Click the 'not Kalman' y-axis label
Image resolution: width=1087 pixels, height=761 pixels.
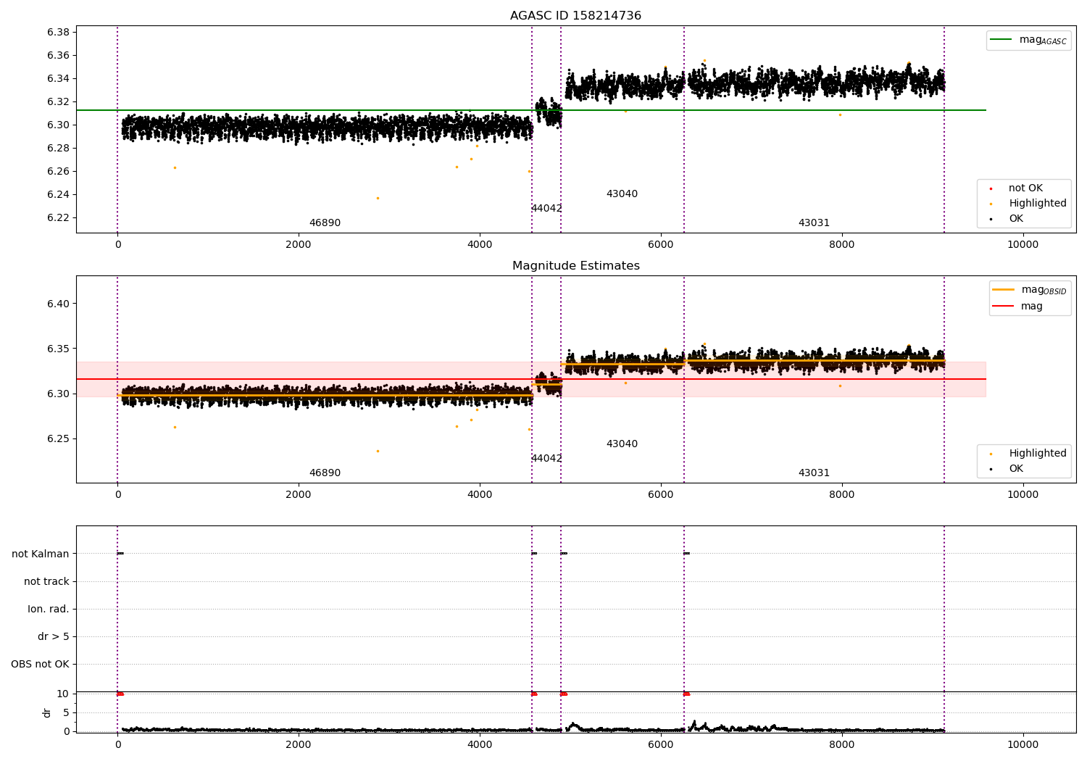tap(41, 554)
